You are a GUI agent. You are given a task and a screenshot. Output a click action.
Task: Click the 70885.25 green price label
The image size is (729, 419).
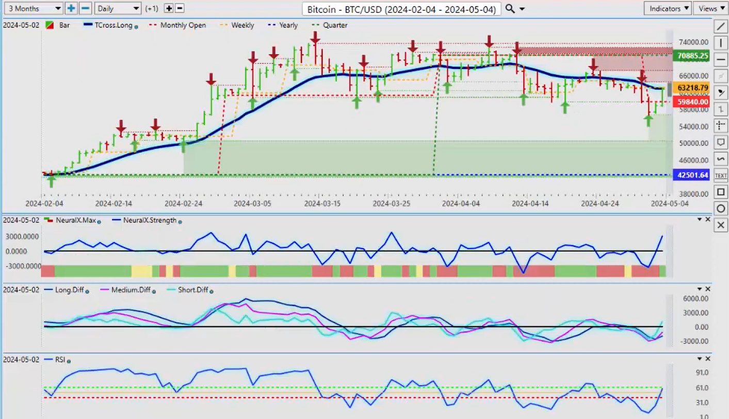[x=692, y=56]
